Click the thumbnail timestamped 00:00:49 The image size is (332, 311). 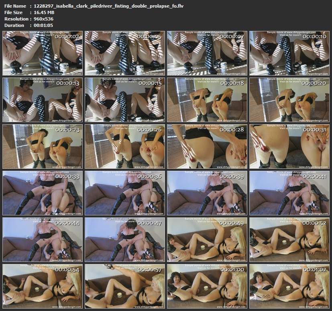pos(207,239)
